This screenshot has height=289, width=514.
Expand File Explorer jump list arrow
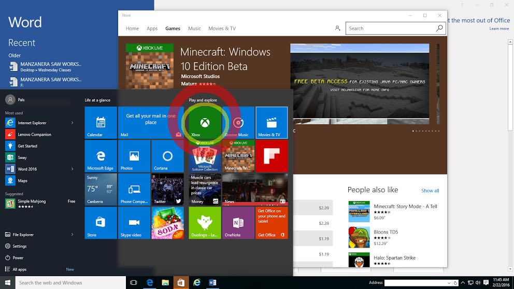click(x=72, y=235)
